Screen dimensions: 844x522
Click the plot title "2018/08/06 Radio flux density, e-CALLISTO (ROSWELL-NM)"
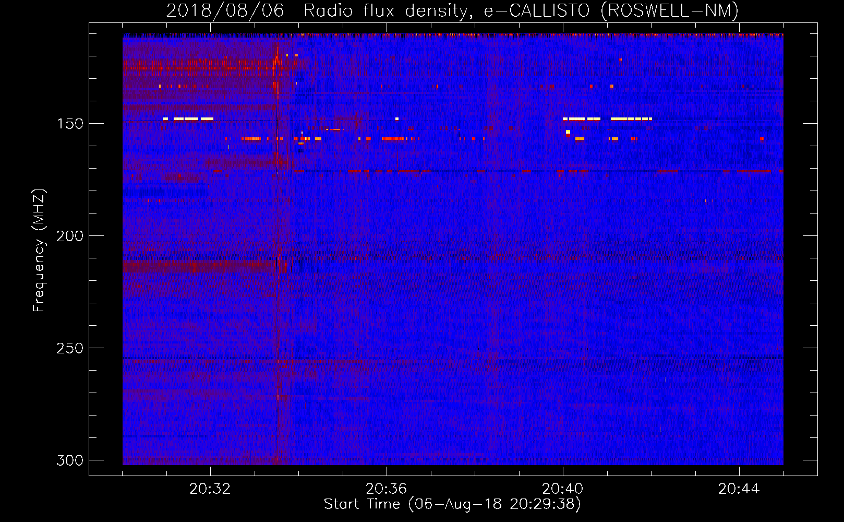click(x=452, y=11)
